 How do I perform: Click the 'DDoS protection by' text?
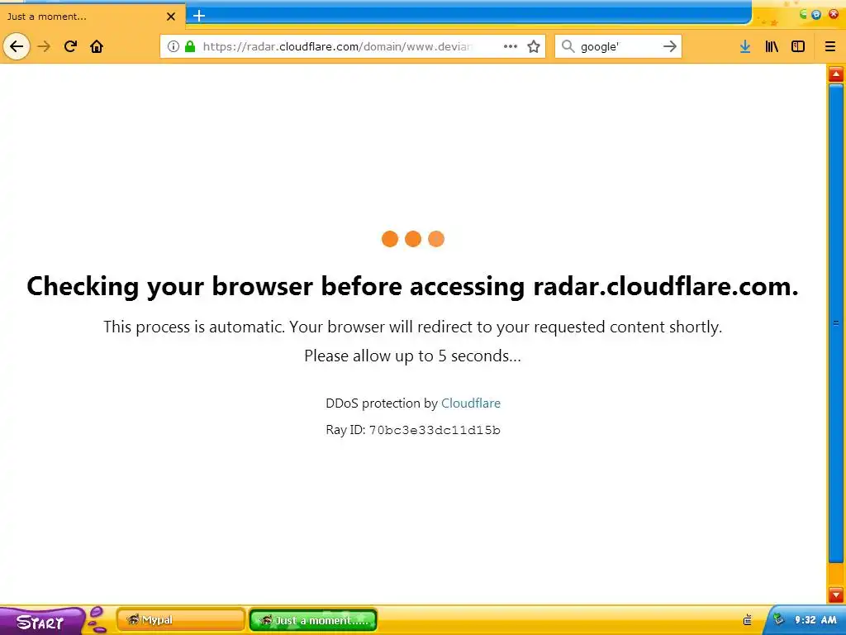tap(382, 403)
